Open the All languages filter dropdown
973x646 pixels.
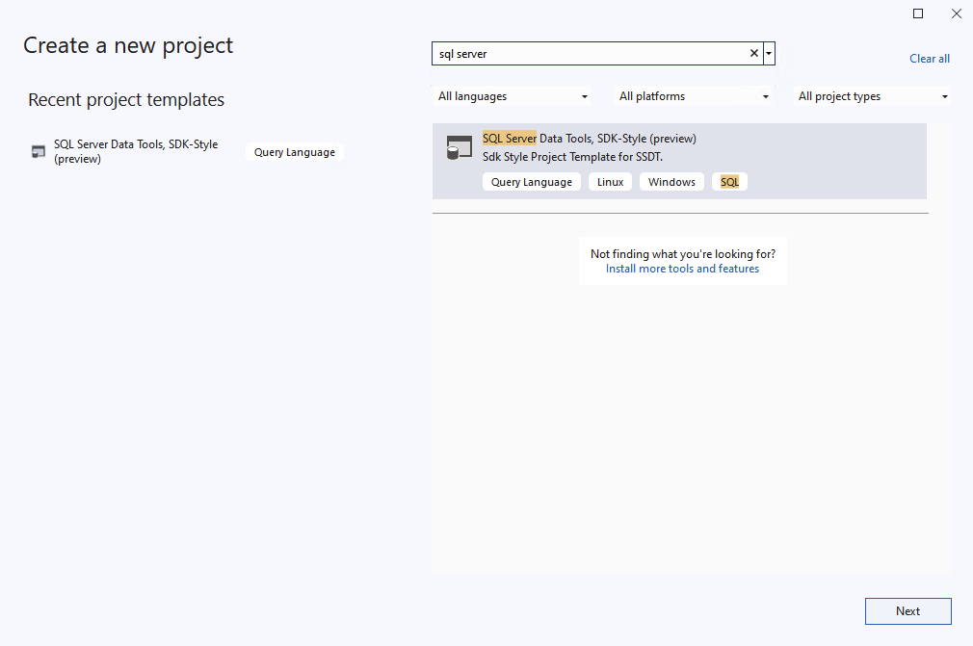[513, 96]
